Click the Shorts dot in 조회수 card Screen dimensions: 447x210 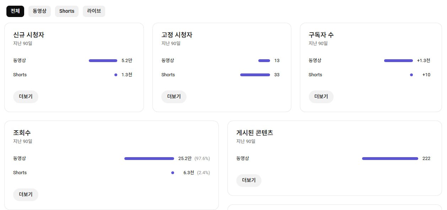(173, 173)
